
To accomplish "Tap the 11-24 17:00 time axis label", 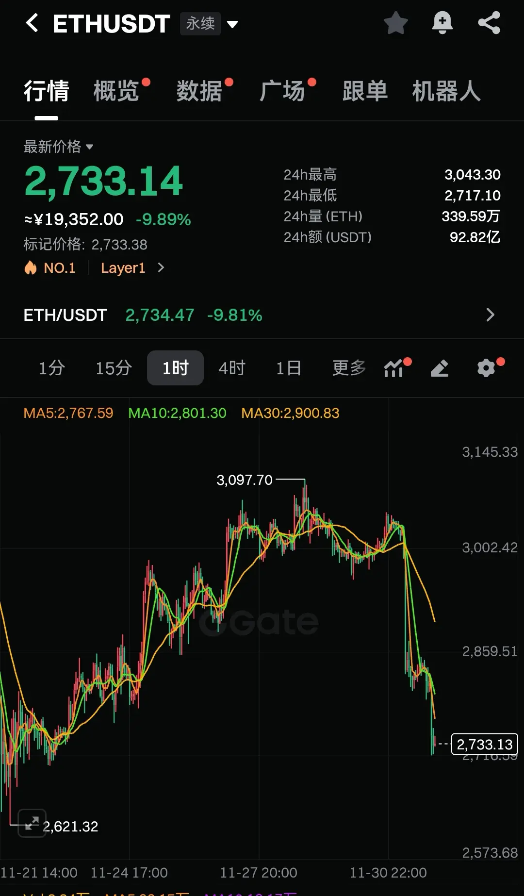I will 129,872.
